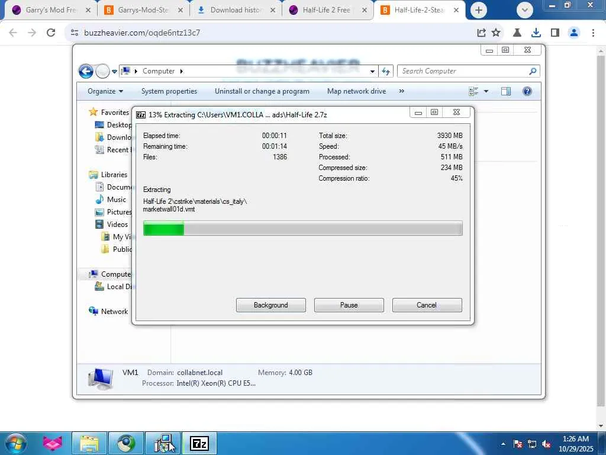
Task: Toggle browser side panel icon
Action: click(x=555, y=33)
